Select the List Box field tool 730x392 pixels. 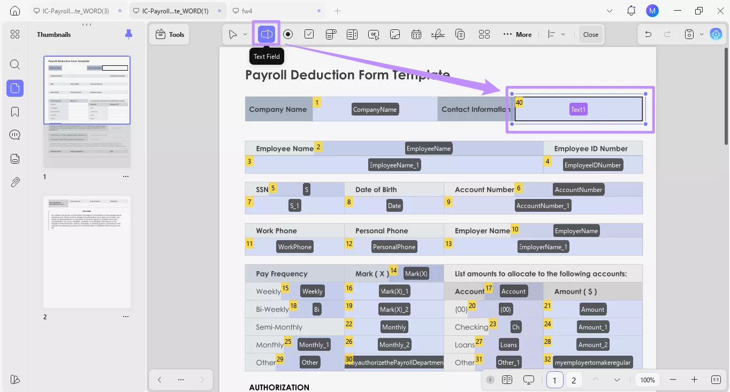pos(352,34)
